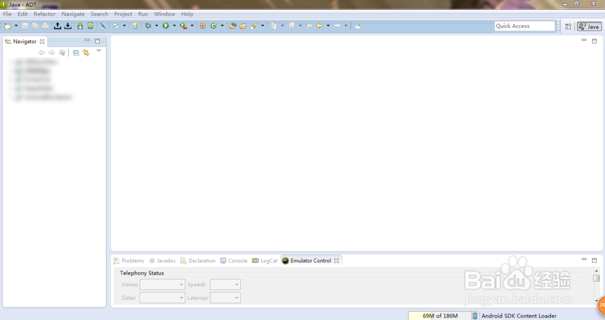Switch to the Javadoc tab
This screenshot has height=320, width=605.
[162, 261]
